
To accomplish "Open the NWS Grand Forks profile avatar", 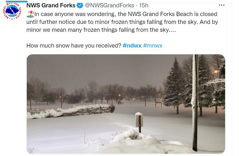I will tap(12, 11).
